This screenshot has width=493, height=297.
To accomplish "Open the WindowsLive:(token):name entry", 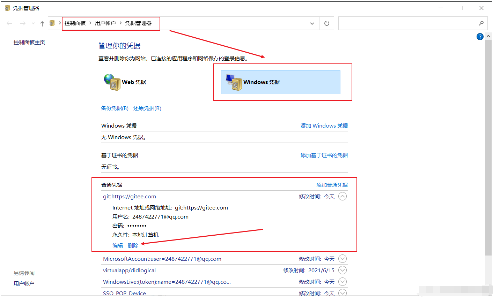I will [x=167, y=282].
